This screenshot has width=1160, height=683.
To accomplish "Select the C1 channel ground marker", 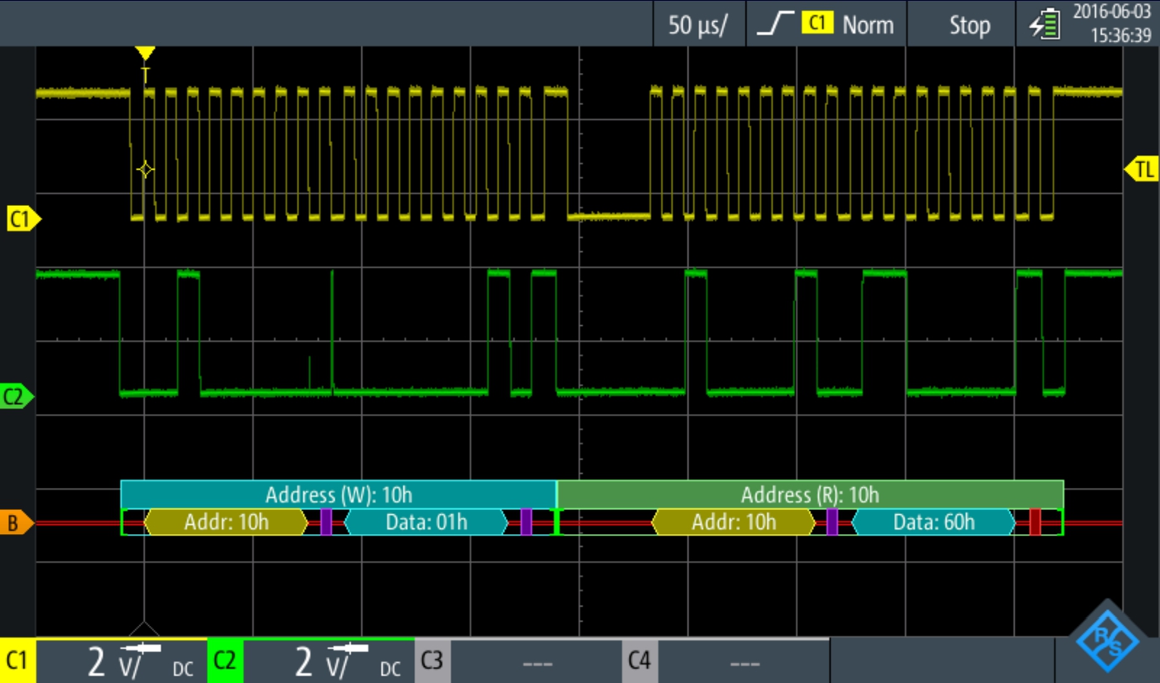I will coord(23,220).
